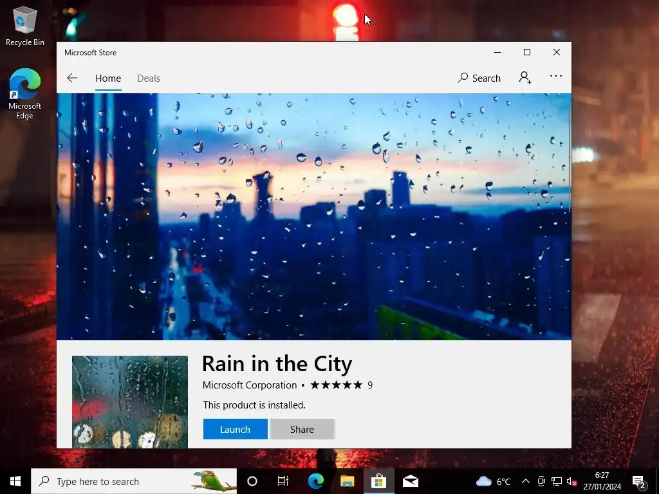Open the Mail app from the taskbar
The image size is (659, 494).
[x=410, y=481]
